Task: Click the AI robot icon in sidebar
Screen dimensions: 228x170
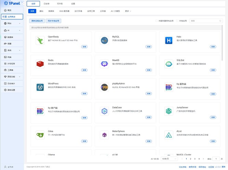Action: coord(5,30)
